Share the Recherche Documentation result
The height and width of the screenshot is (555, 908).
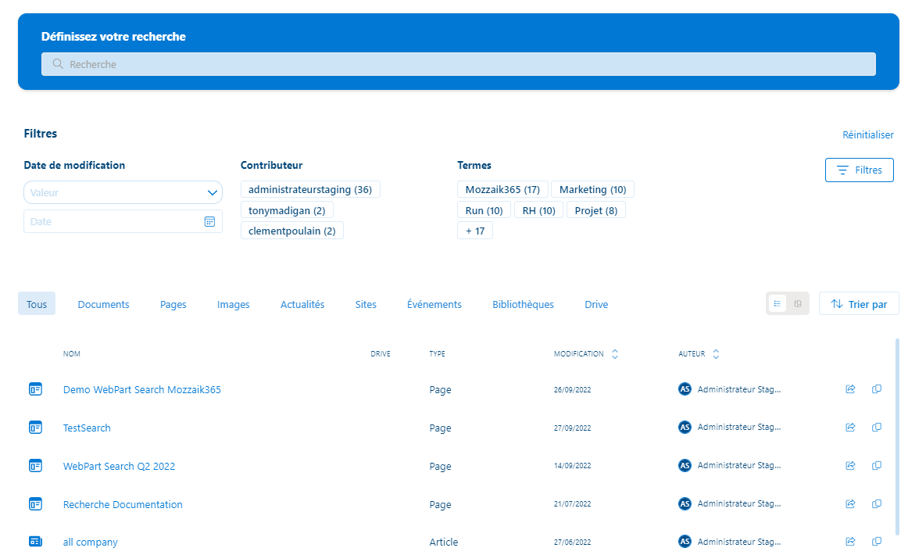pos(850,503)
